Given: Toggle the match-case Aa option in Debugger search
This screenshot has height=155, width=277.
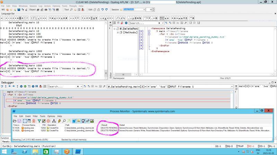Looking at the screenshot, I should click(x=96, y=86).
